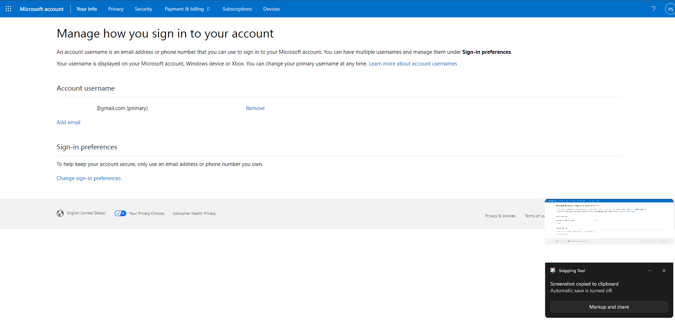Open the PS account profile avatar
Viewport: 675px width, 322px height.
click(x=670, y=9)
